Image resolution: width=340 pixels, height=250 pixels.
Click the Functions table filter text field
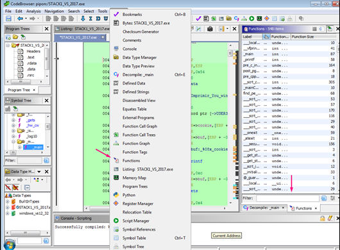pyautogui.click(x=287, y=198)
